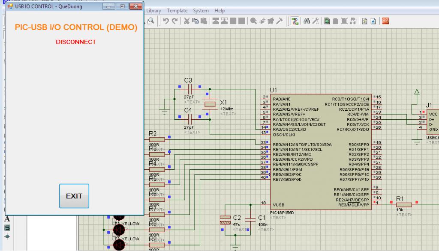Open the Property Assignment Tool
Screen dimensions: 439x251
click(316, 21)
